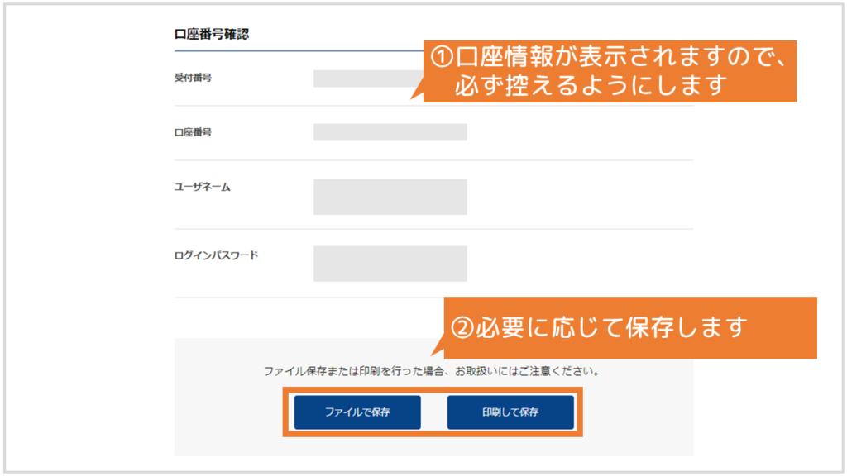Click the ユーザネーム label

point(203,188)
